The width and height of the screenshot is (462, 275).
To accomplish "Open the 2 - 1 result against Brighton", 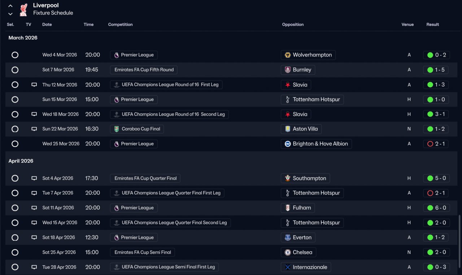I will coord(436,144).
